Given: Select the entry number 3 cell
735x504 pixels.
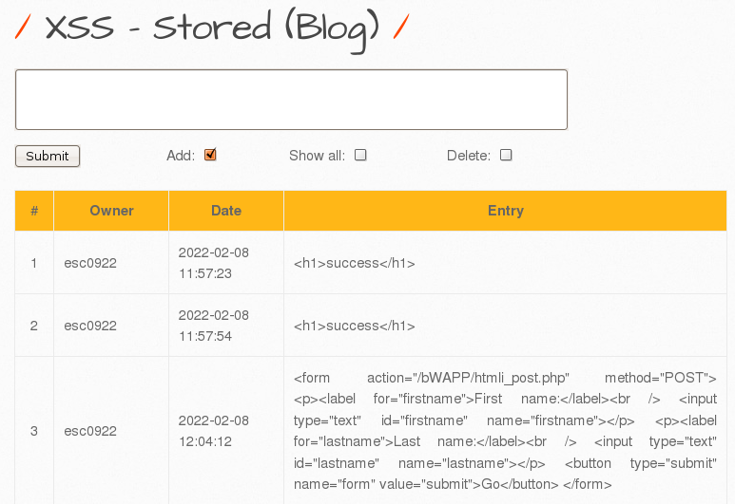Looking at the screenshot, I should pyautogui.click(x=34, y=431).
